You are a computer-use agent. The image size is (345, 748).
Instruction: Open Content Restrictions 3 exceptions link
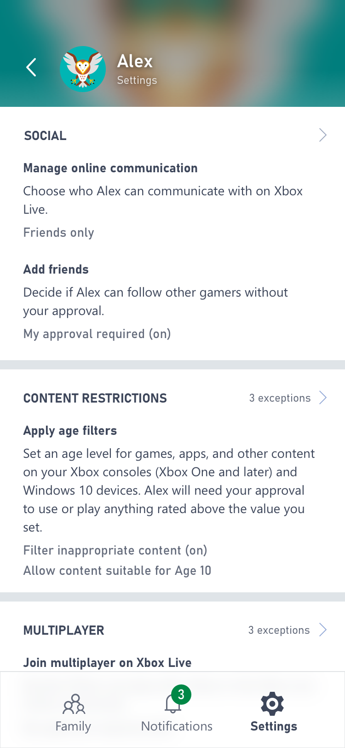[280, 398]
